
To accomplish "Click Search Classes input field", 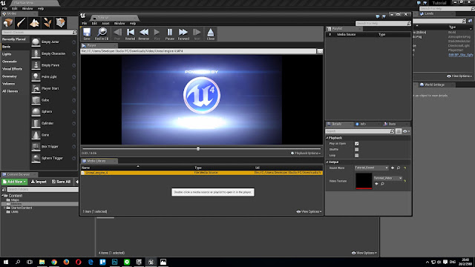I will pos(39,33).
